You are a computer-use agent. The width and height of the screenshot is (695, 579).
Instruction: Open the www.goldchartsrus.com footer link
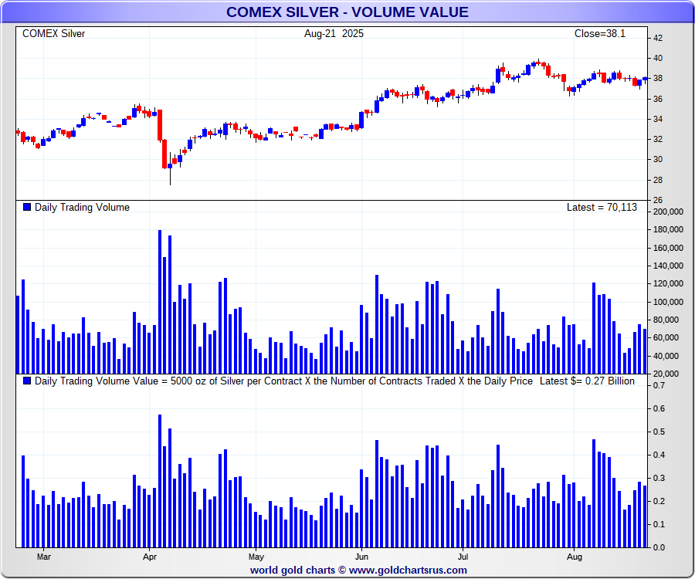[408, 571]
